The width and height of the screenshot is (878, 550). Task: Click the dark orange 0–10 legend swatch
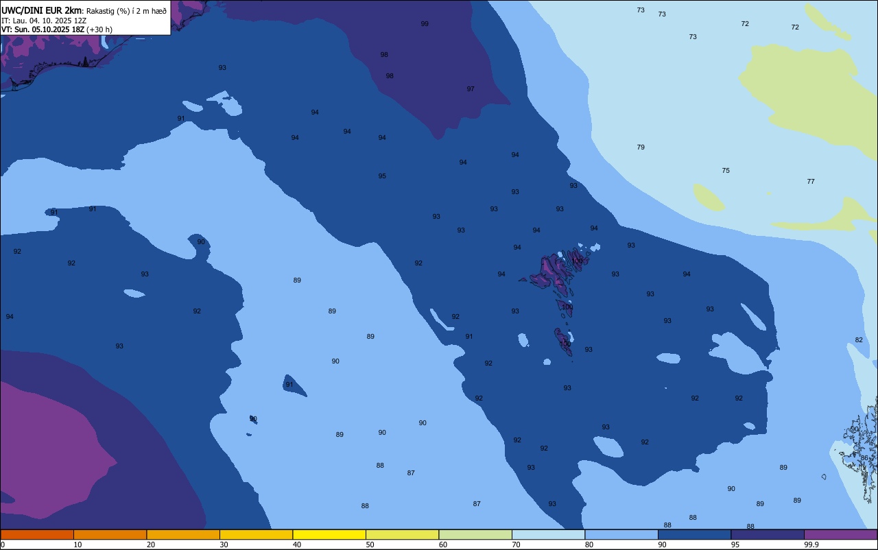point(37,534)
